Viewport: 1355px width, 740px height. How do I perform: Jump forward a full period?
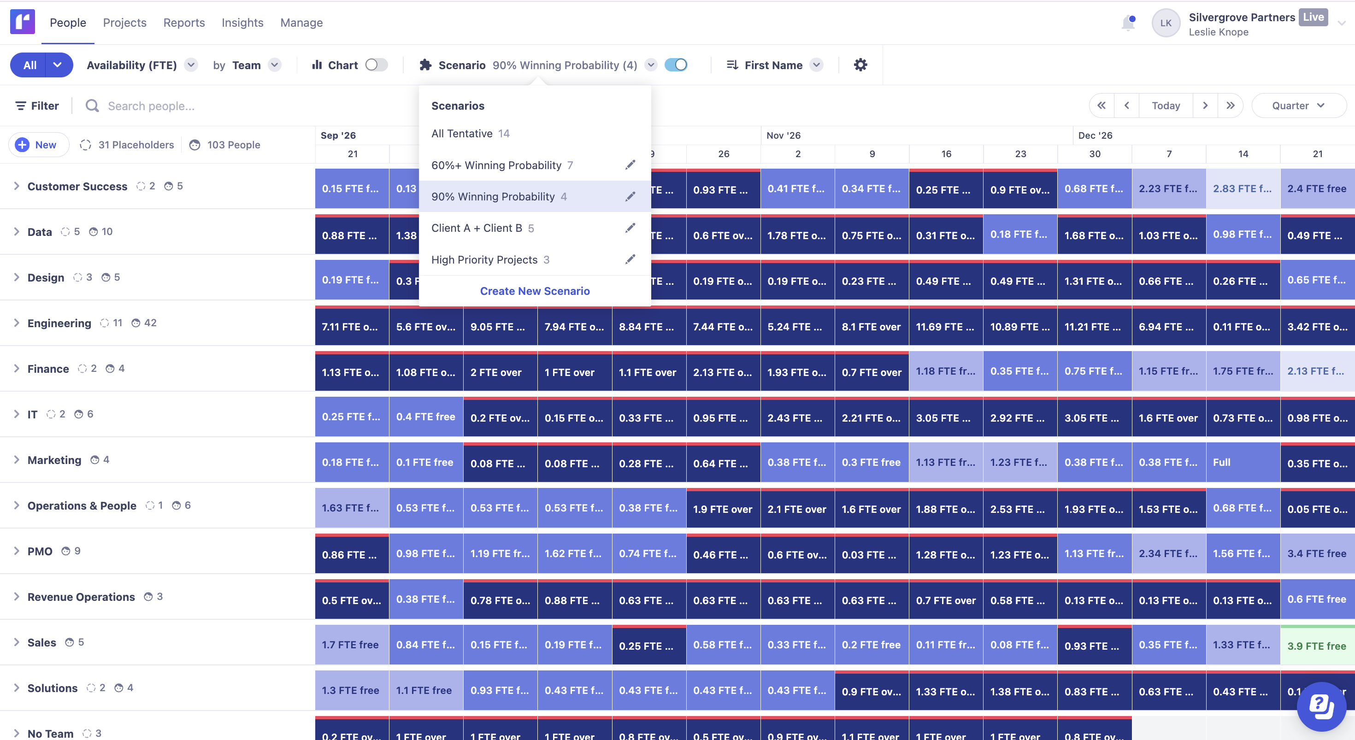pyautogui.click(x=1230, y=106)
